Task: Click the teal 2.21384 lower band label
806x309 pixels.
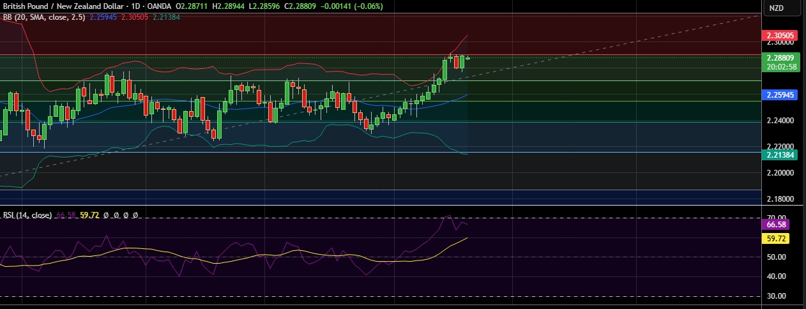Action: coord(782,154)
